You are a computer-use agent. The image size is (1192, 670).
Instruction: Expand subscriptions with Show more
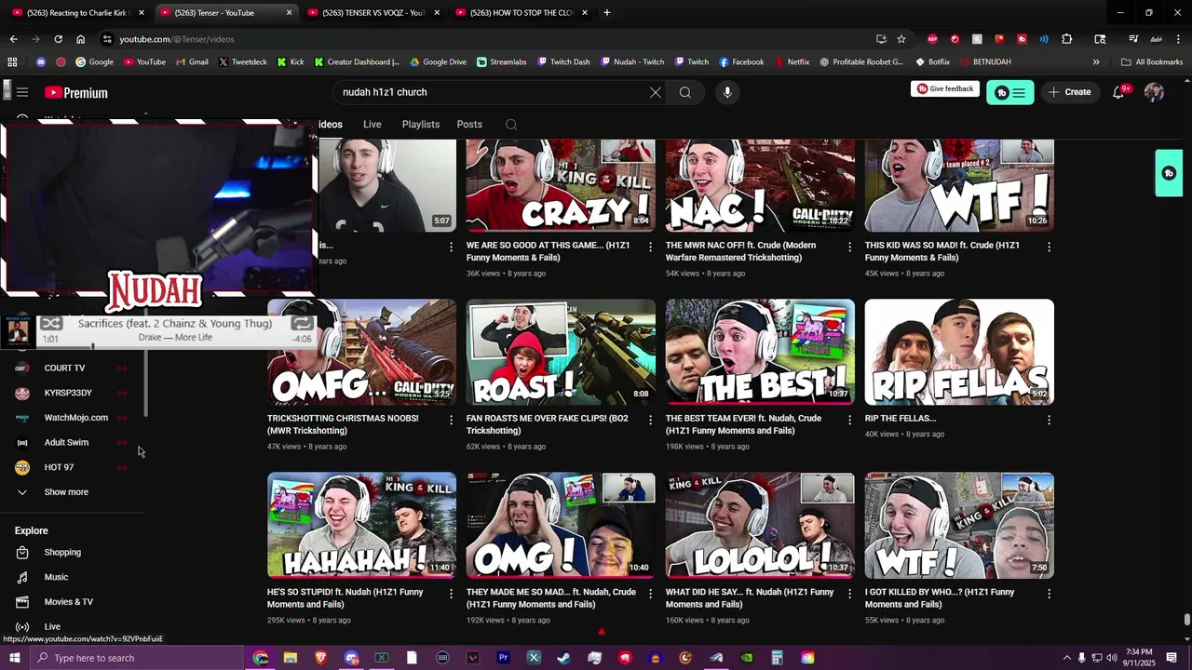point(66,492)
